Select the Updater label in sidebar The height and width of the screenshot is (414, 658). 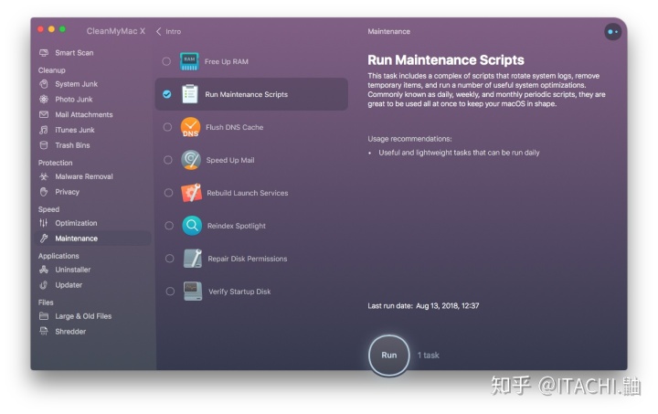pos(69,285)
